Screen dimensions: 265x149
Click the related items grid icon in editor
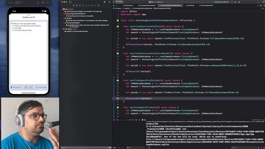tap(114, 5)
